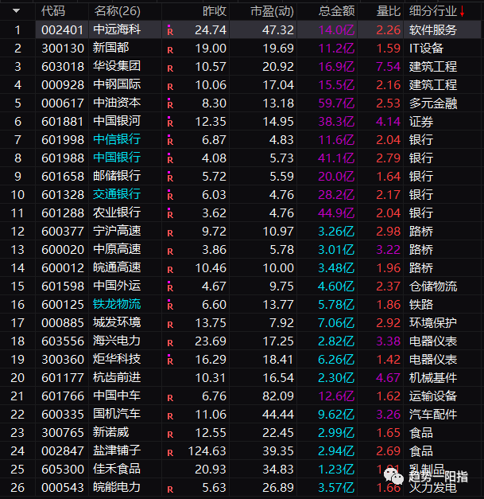Click previous close 124.63 for 盐津铺子
Image resolution: width=484 pixels, height=499 pixels.
[207, 451]
